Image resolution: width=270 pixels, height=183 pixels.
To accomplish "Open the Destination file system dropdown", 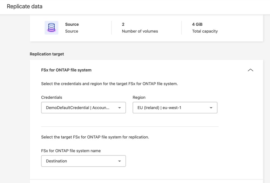I will pos(78,161).
